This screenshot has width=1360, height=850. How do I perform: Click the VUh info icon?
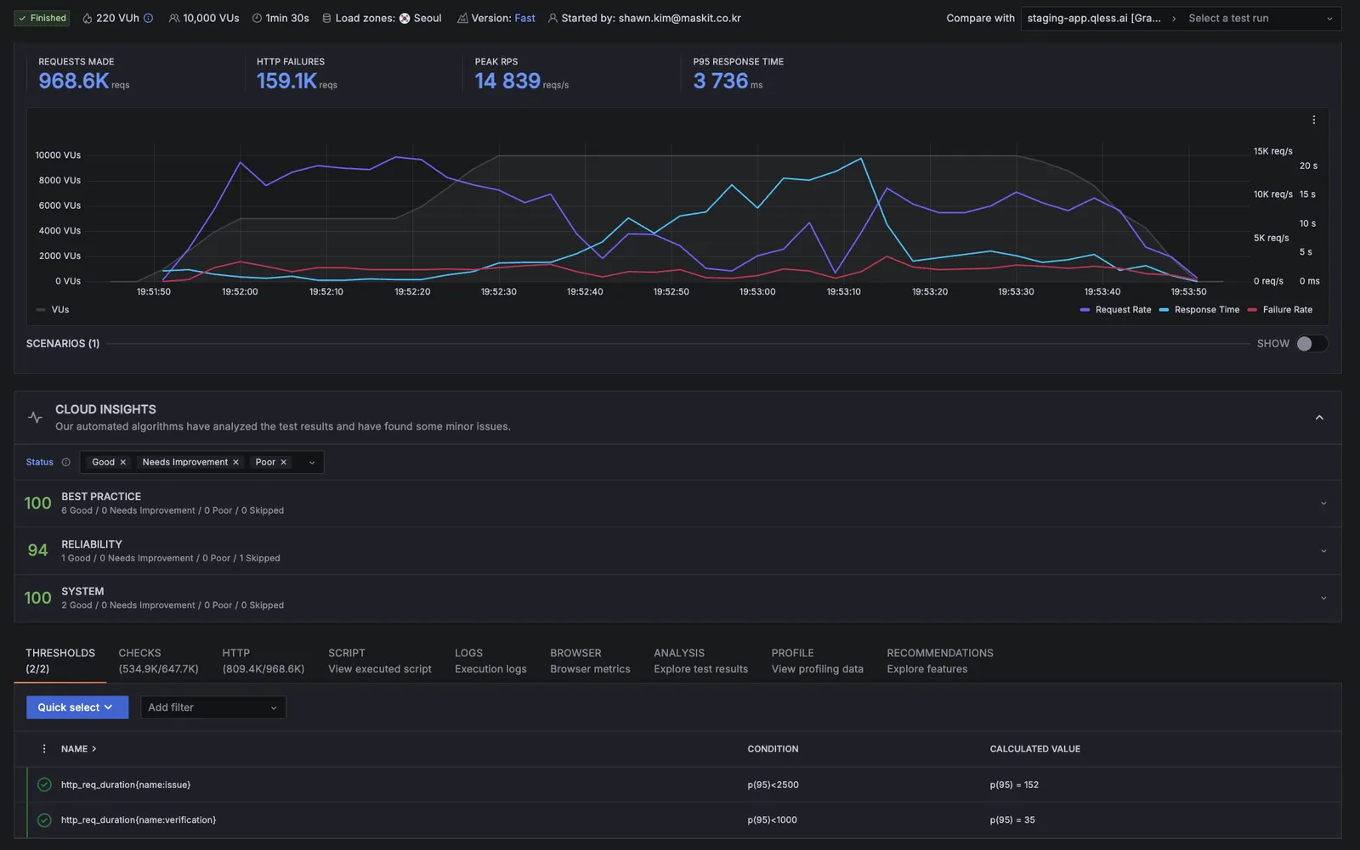point(149,18)
